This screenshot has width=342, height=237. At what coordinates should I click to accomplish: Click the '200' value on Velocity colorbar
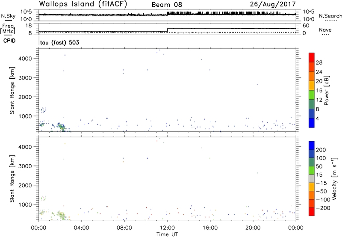tap(321, 150)
